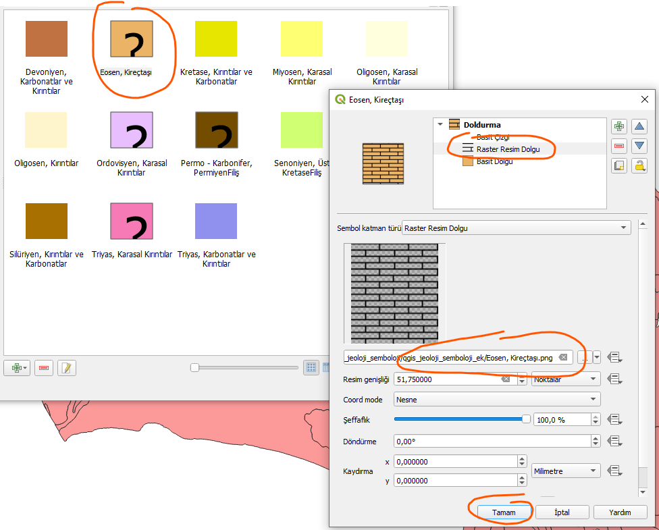Open data-defined override for image path
This screenshot has height=530, width=659.
(x=614, y=357)
